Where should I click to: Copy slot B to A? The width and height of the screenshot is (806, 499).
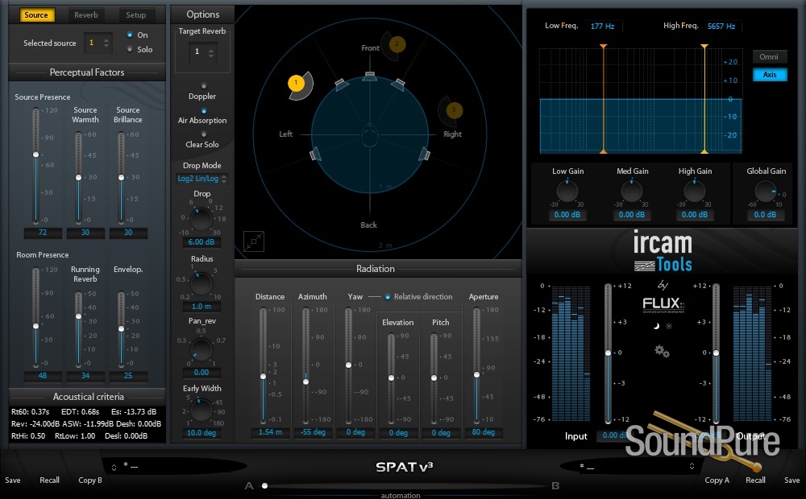(717, 480)
